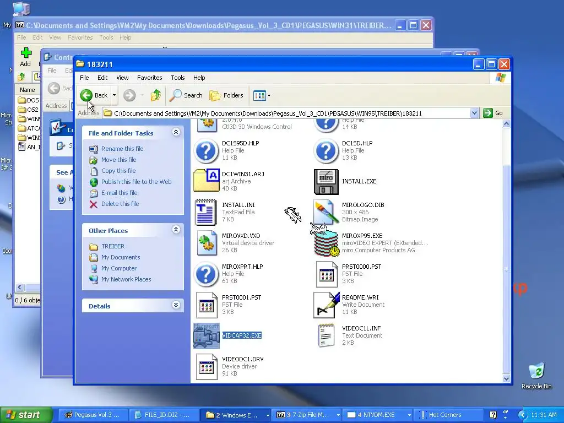This screenshot has height=423, width=564.
Task: Select the DC1SD.HLP help file icon
Action: pos(326,151)
